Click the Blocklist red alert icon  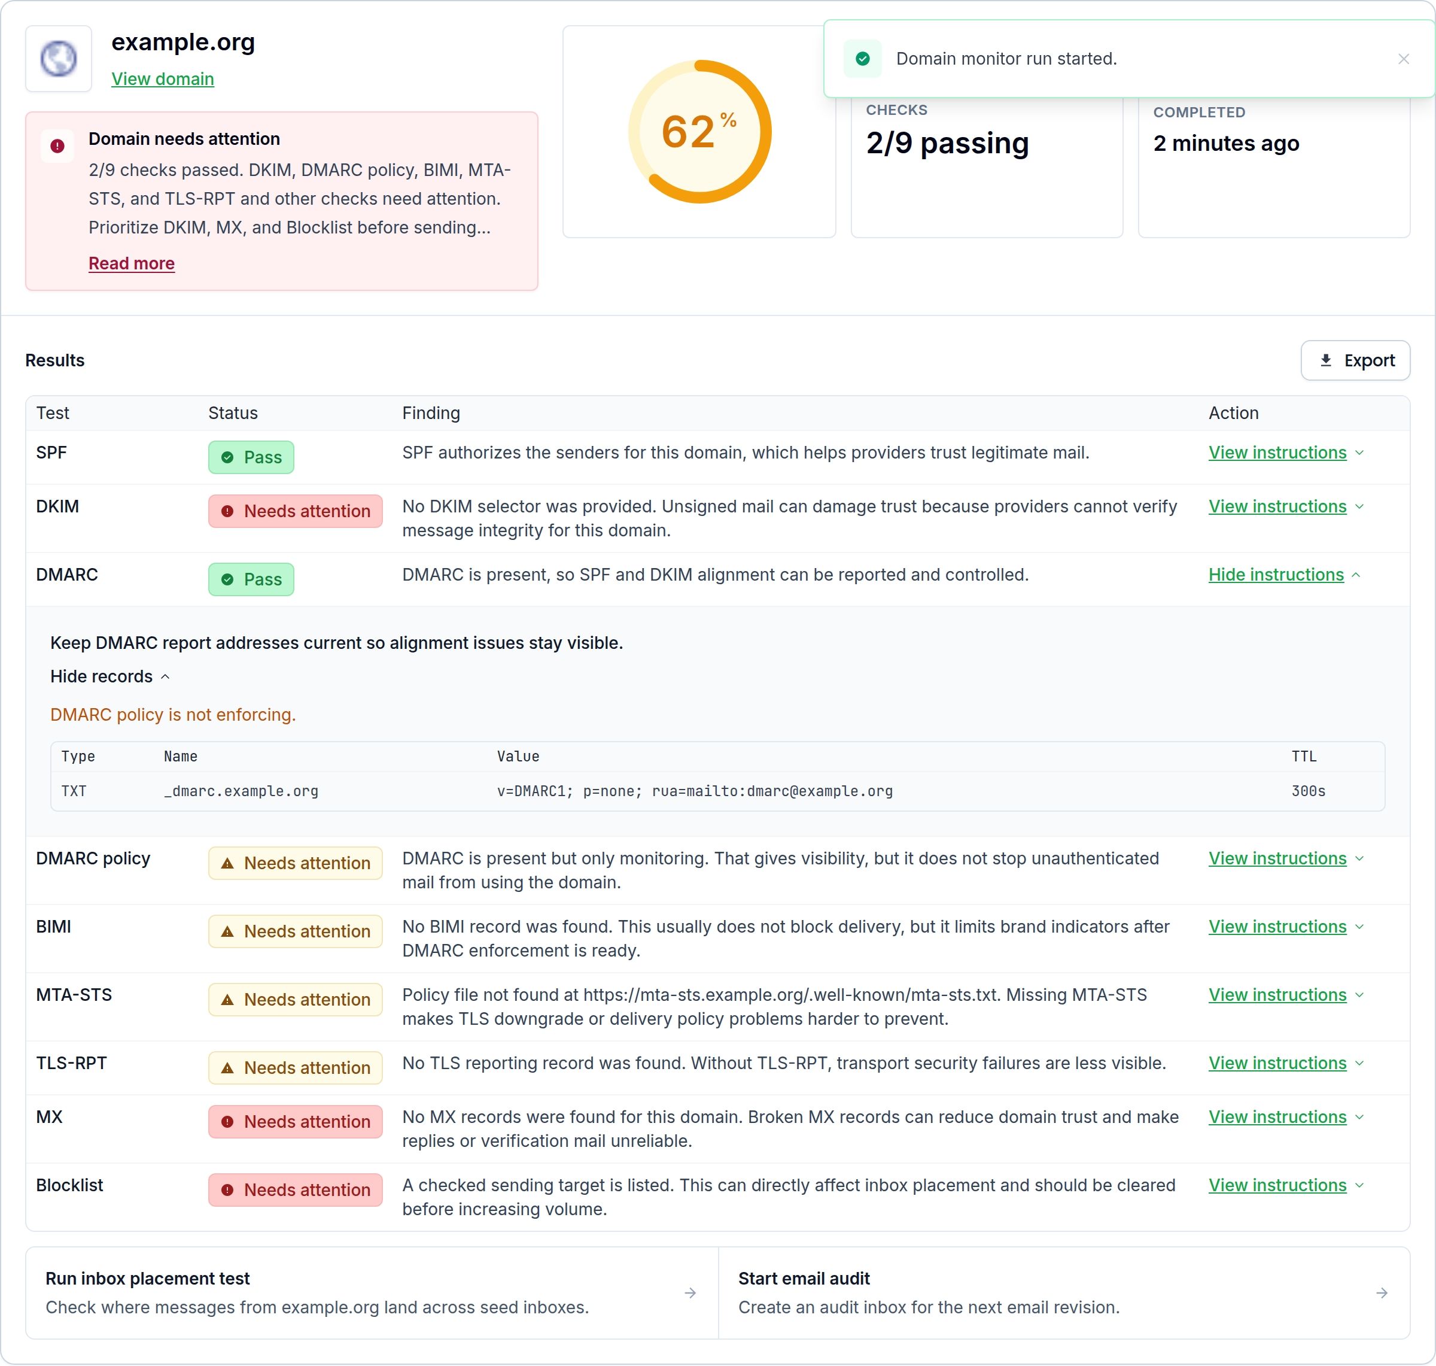(227, 1191)
